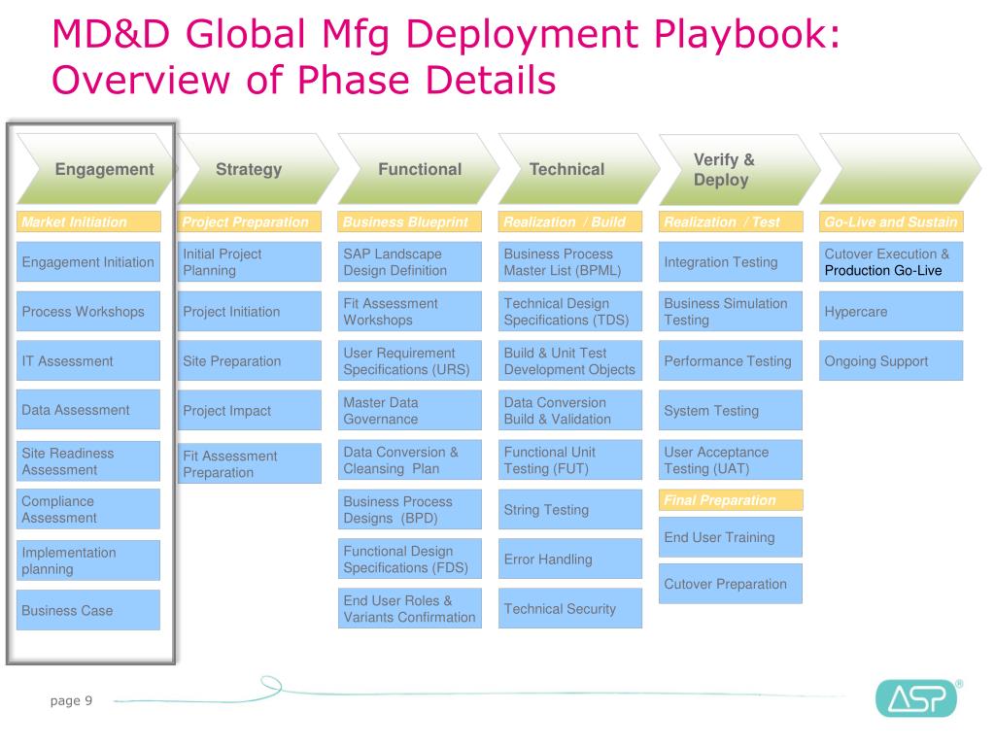Choose the Technical Security box

point(569,608)
